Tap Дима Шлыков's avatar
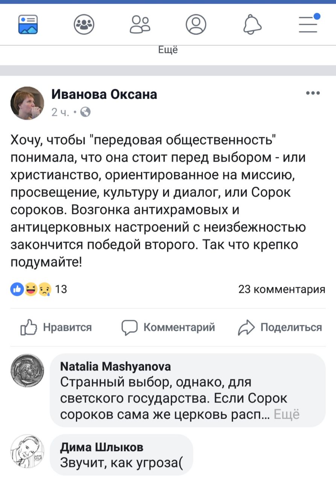Image resolution: width=336 pixels, height=482 pixels. tap(27, 451)
